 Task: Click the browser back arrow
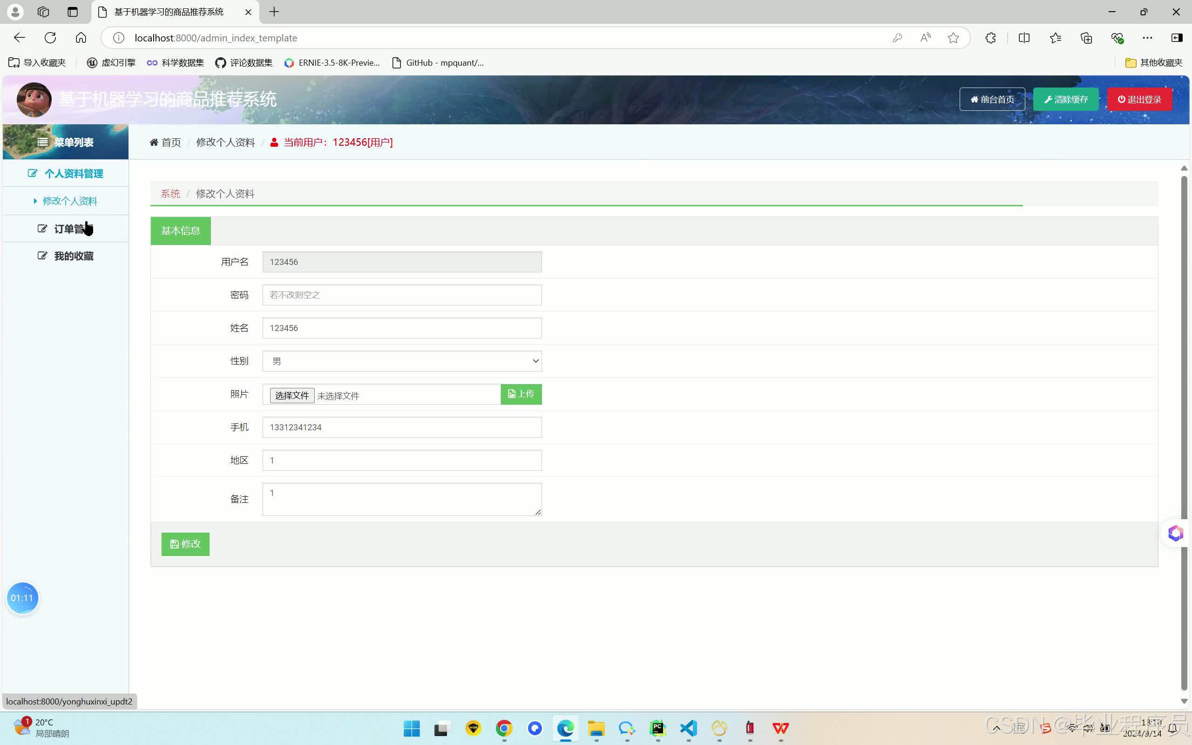coord(19,37)
